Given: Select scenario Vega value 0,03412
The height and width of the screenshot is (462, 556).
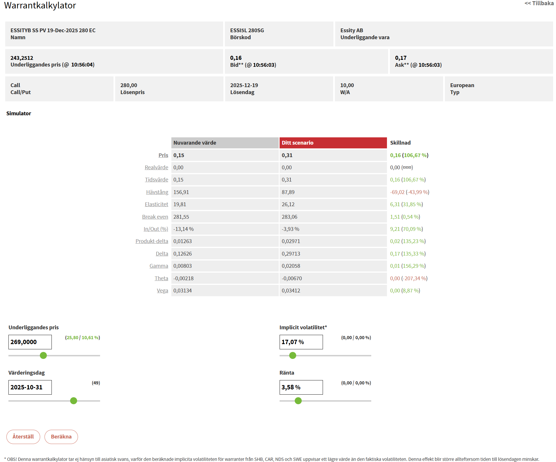Looking at the screenshot, I should 291,290.
